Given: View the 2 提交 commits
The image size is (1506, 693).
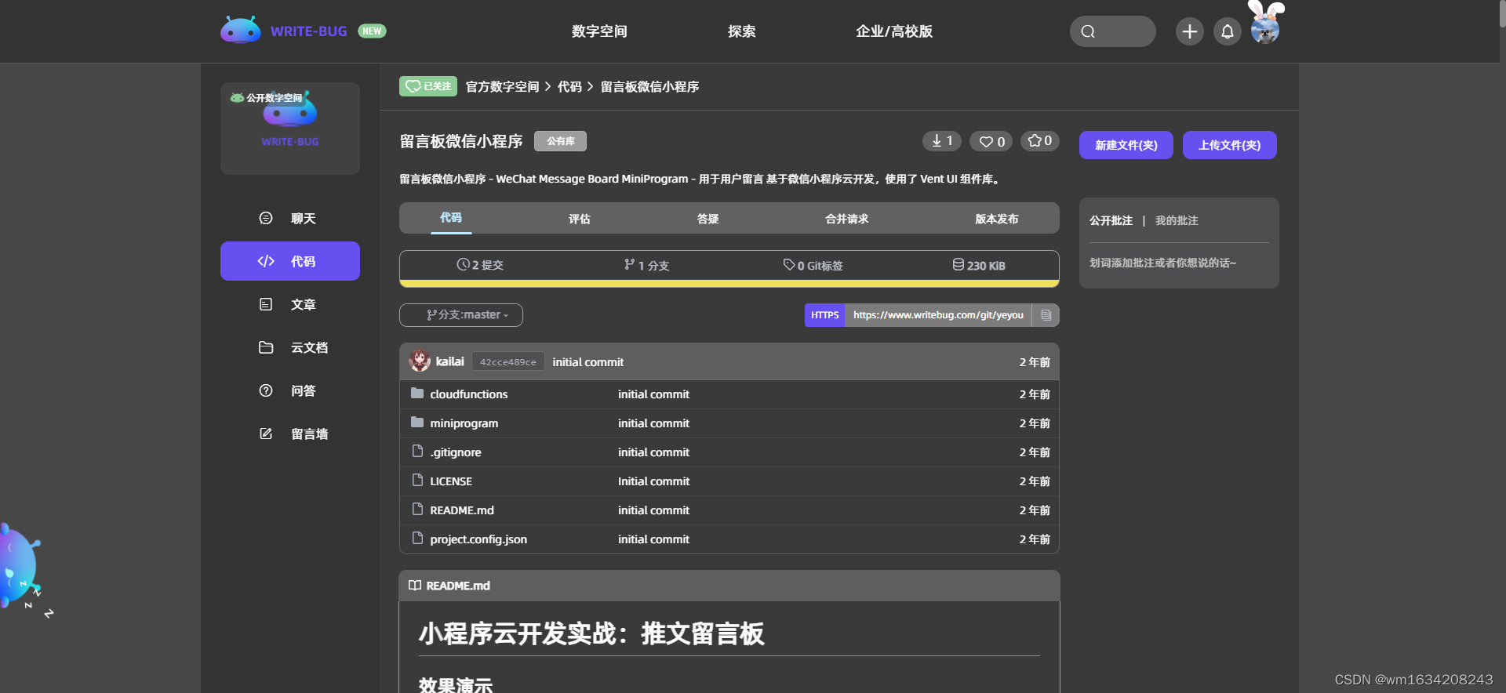Looking at the screenshot, I should click(x=480, y=265).
